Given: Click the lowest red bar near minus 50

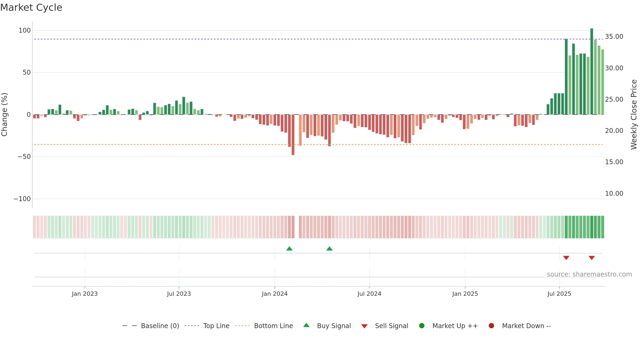Looking at the screenshot, I should click(x=293, y=135).
